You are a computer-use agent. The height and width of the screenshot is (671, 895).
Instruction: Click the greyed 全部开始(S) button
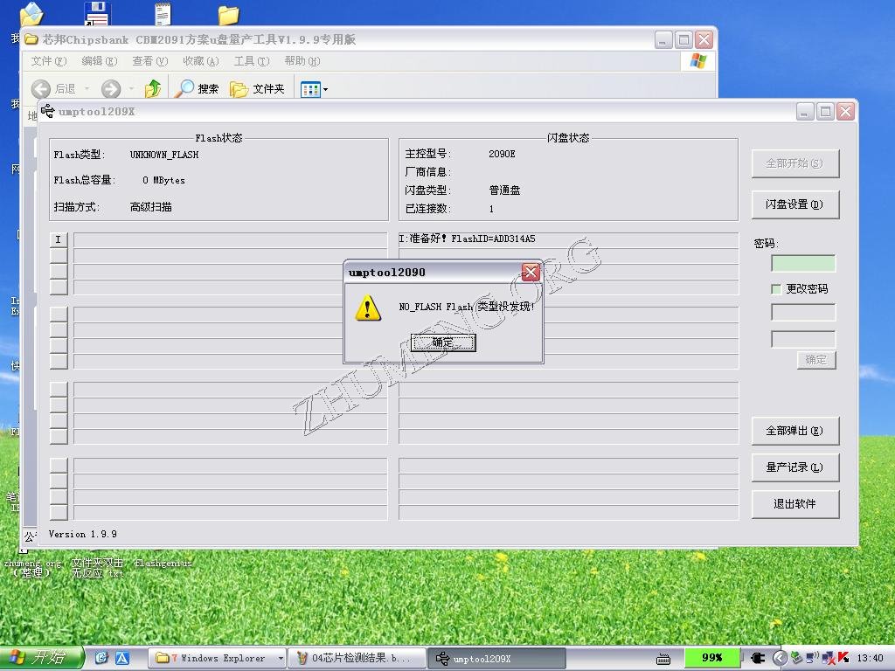[x=795, y=163]
